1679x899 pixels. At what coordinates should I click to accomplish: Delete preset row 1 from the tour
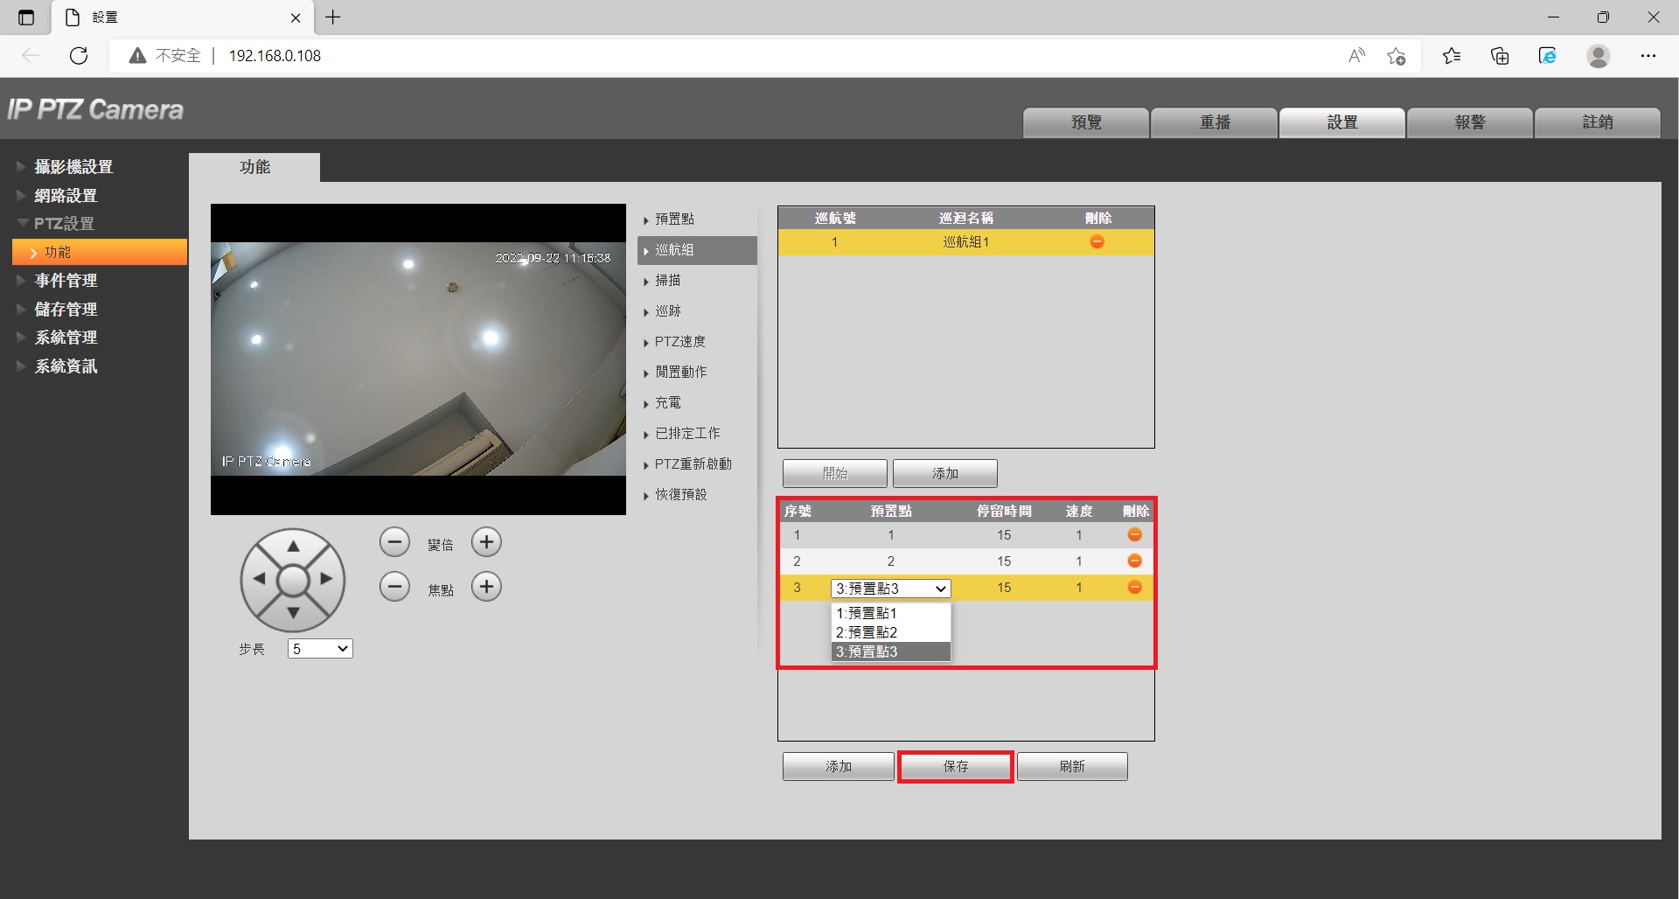click(x=1134, y=534)
